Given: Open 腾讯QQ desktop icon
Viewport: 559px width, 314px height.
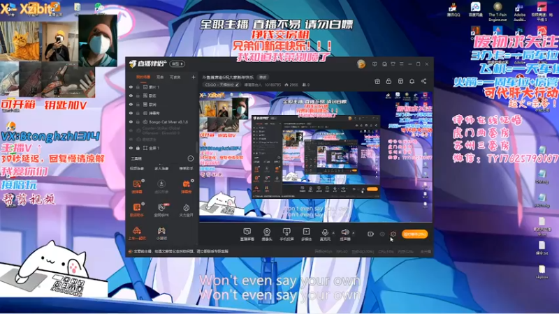Looking at the screenshot, I should pos(453,10).
